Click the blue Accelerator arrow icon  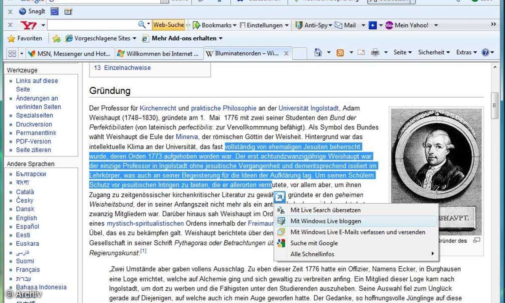280,196
